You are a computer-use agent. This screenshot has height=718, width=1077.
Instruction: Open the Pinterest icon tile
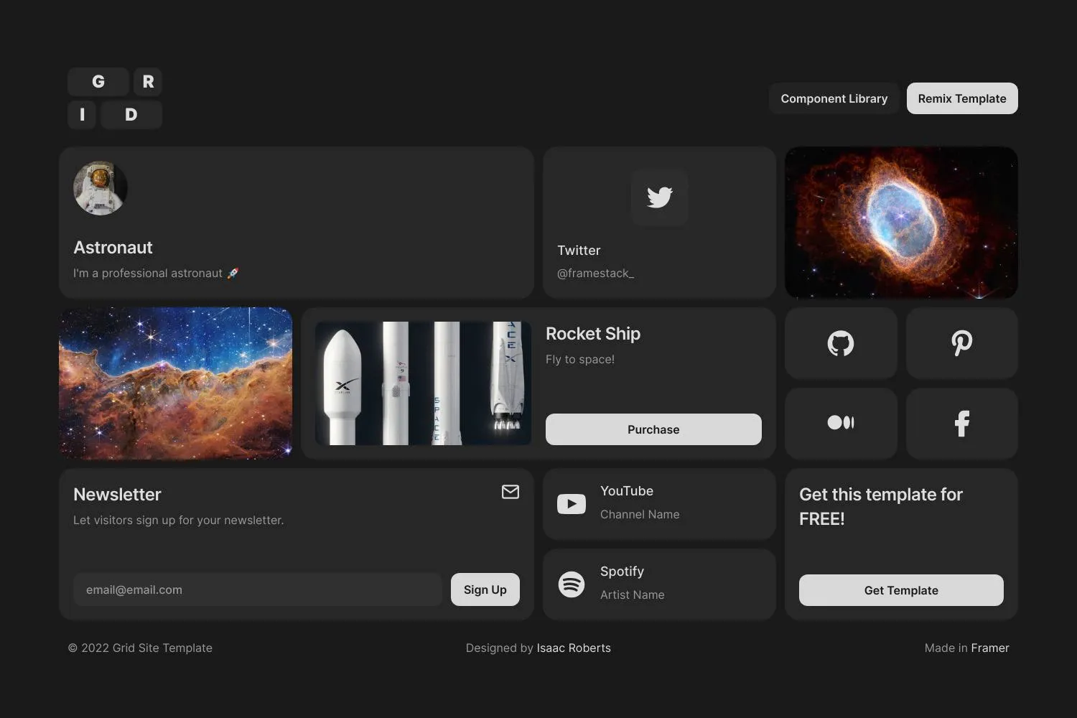tap(962, 343)
